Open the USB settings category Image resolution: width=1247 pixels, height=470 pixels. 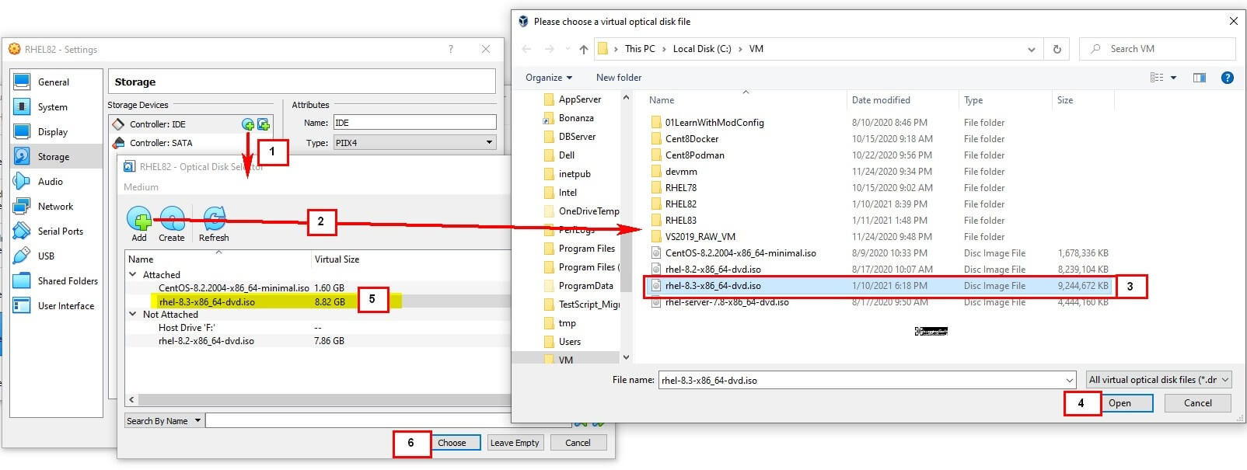pos(46,256)
